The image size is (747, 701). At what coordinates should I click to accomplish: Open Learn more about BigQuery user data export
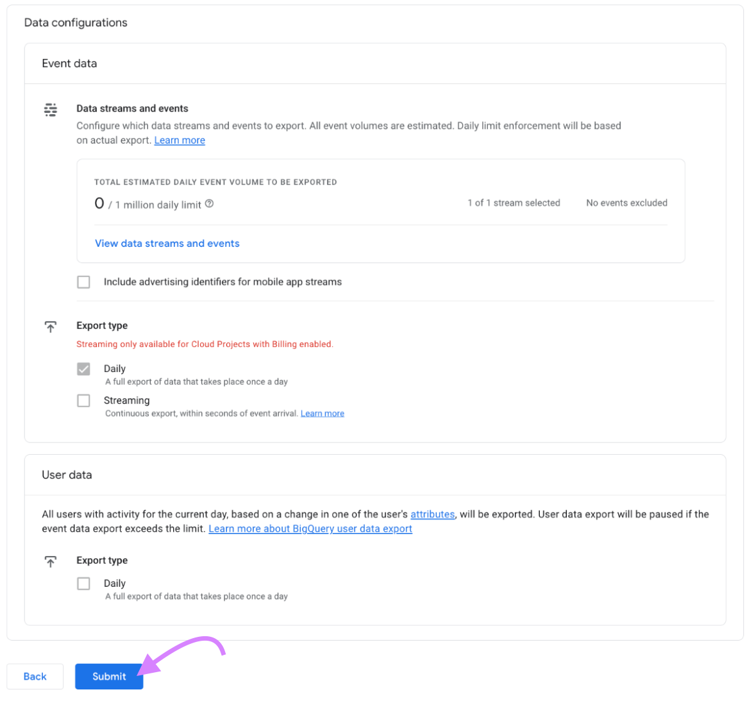pos(310,528)
